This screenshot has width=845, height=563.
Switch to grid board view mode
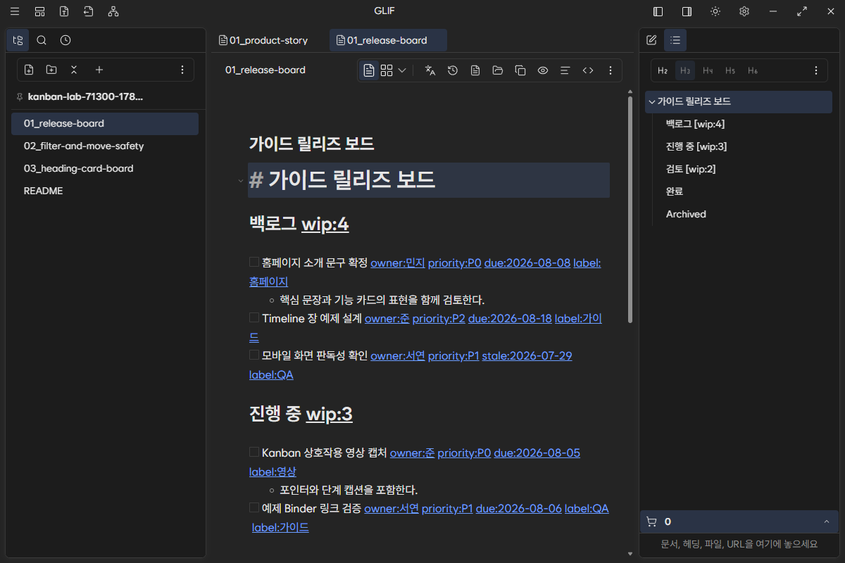(387, 70)
